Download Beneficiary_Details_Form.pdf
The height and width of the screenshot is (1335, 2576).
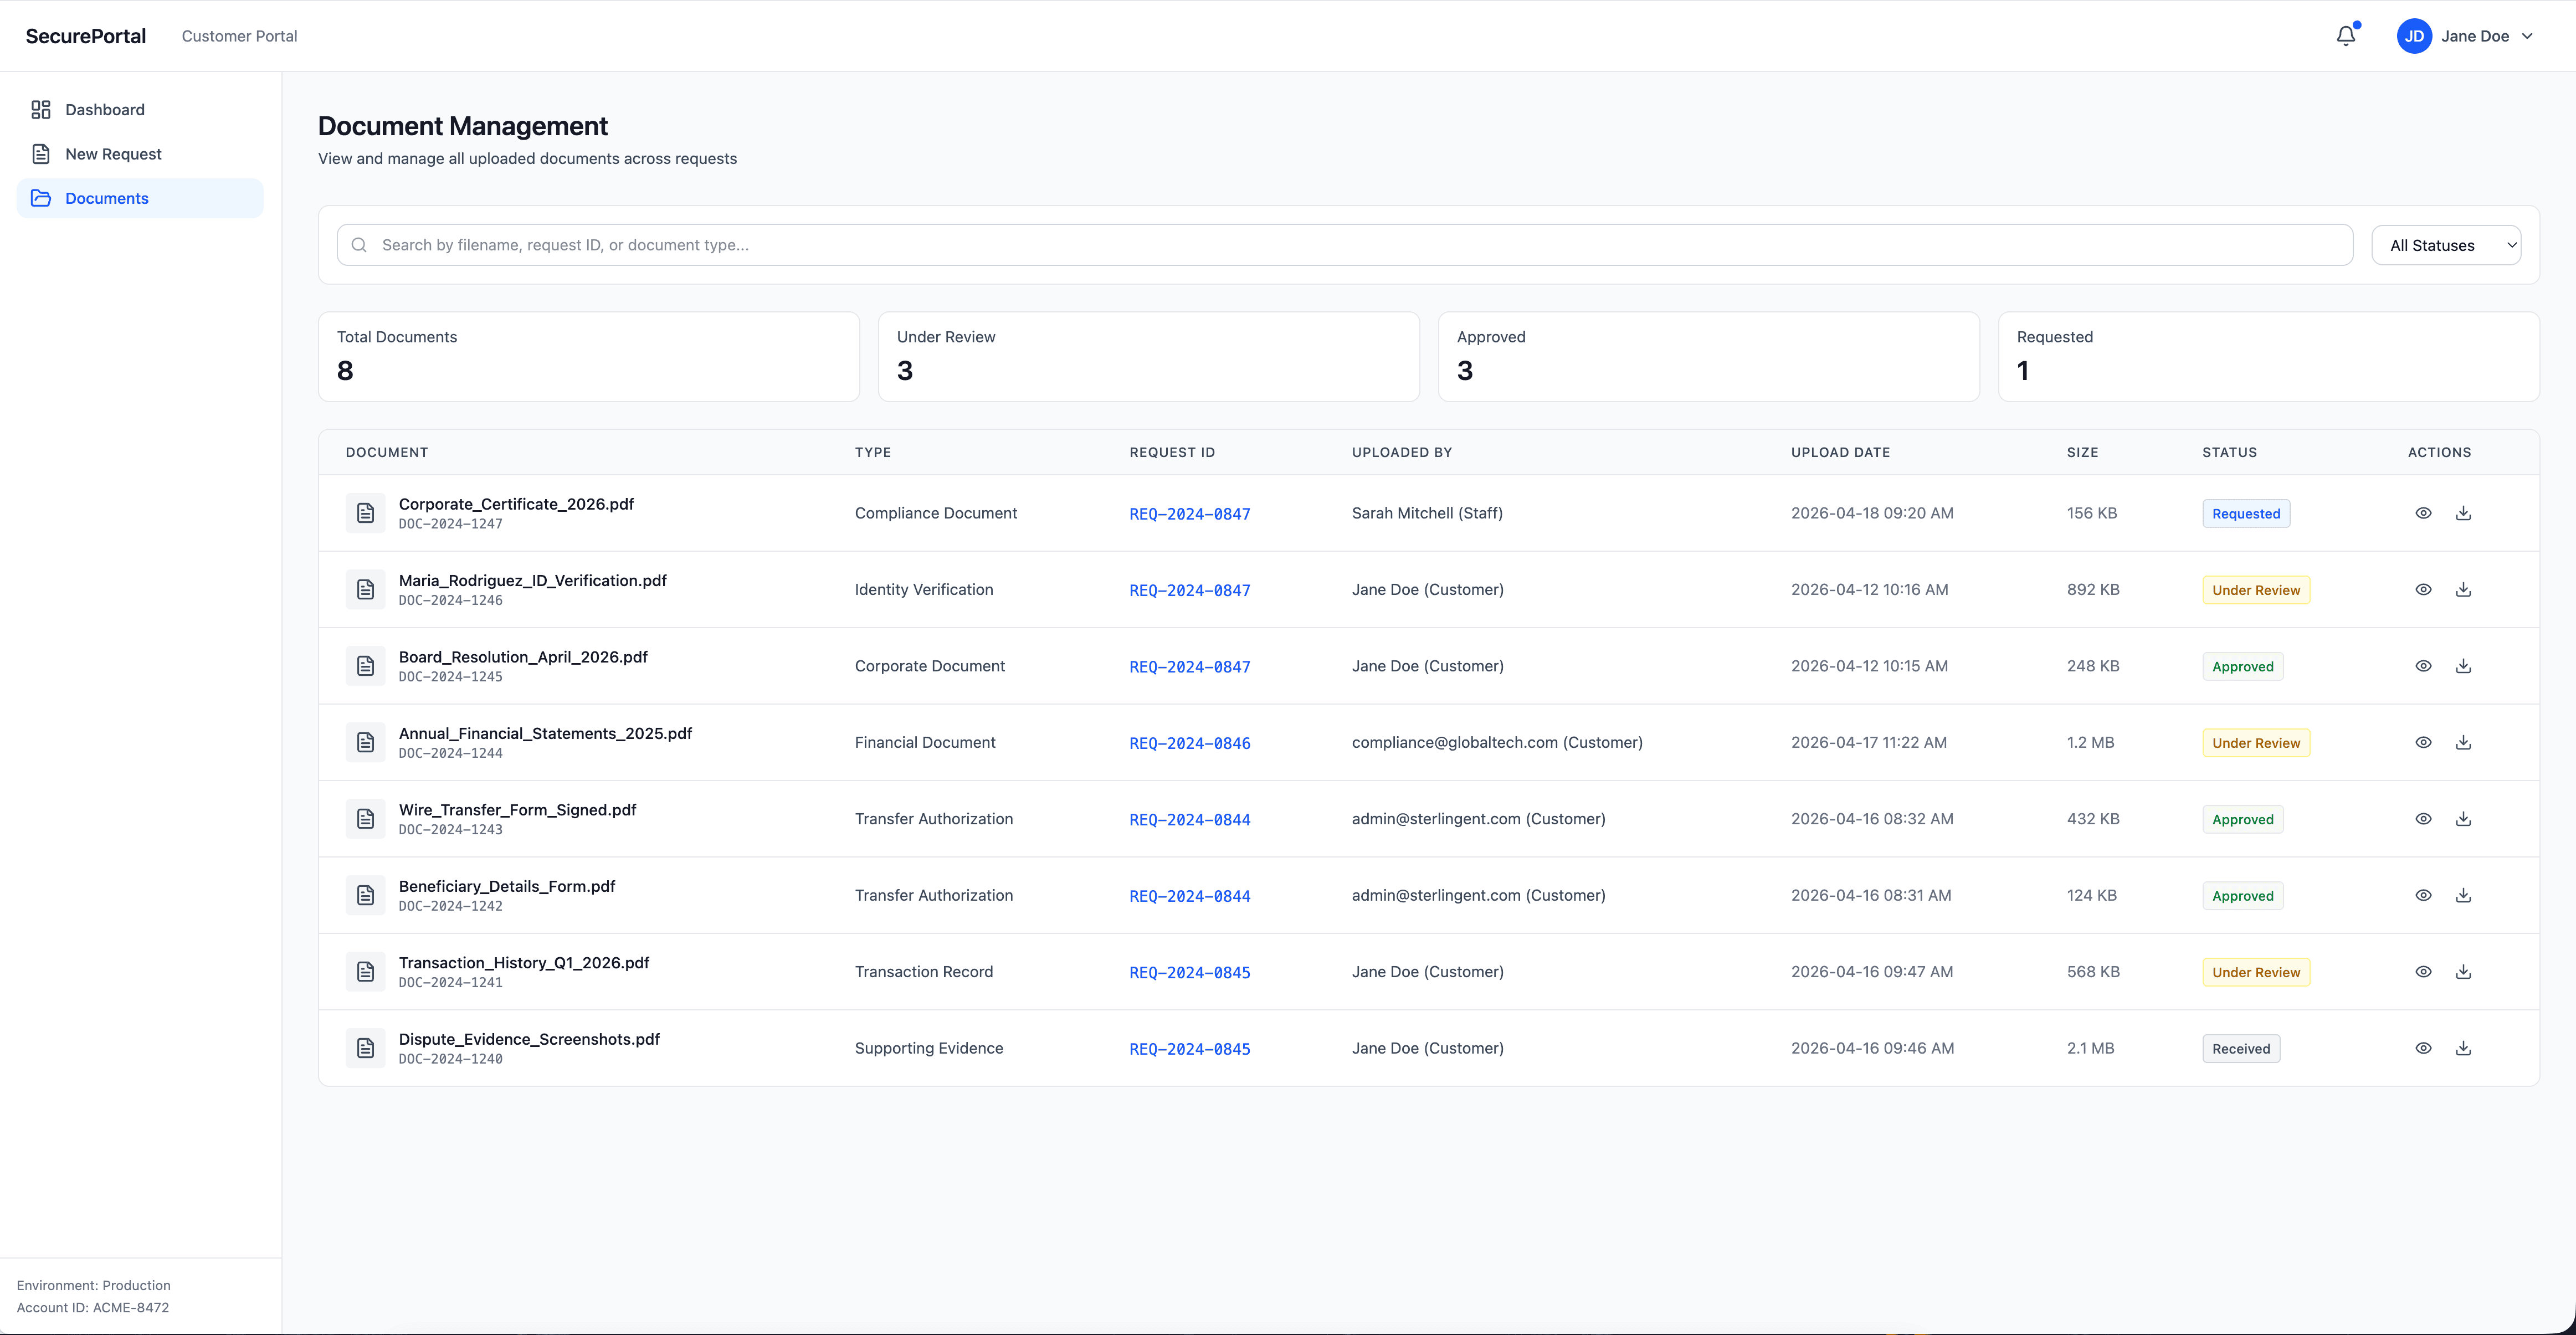click(2463, 895)
